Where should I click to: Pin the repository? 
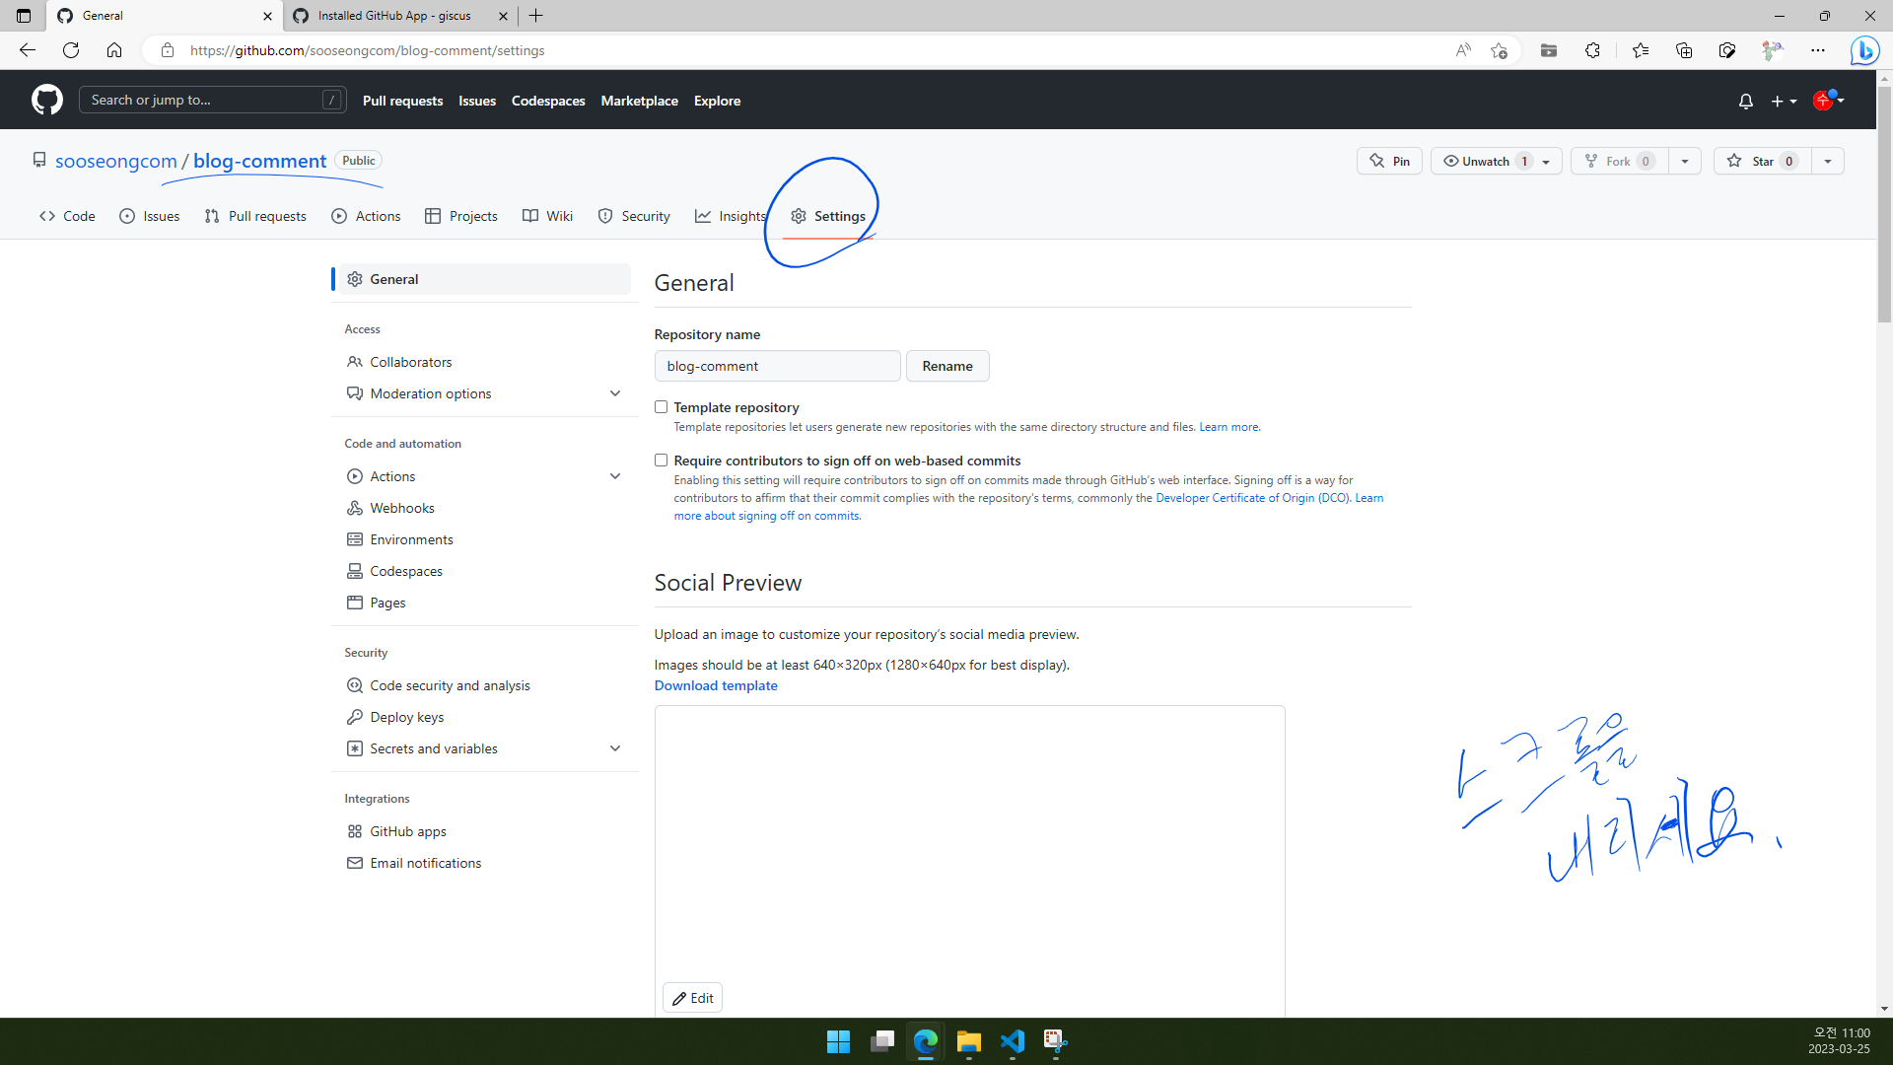(x=1389, y=161)
